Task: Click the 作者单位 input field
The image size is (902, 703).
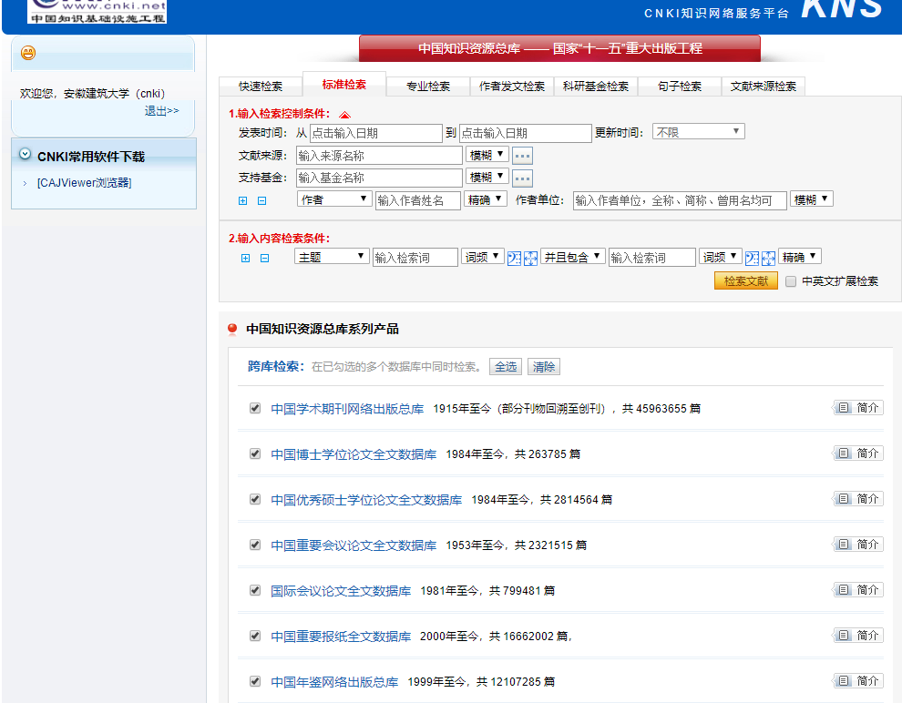Action: click(680, 200)
